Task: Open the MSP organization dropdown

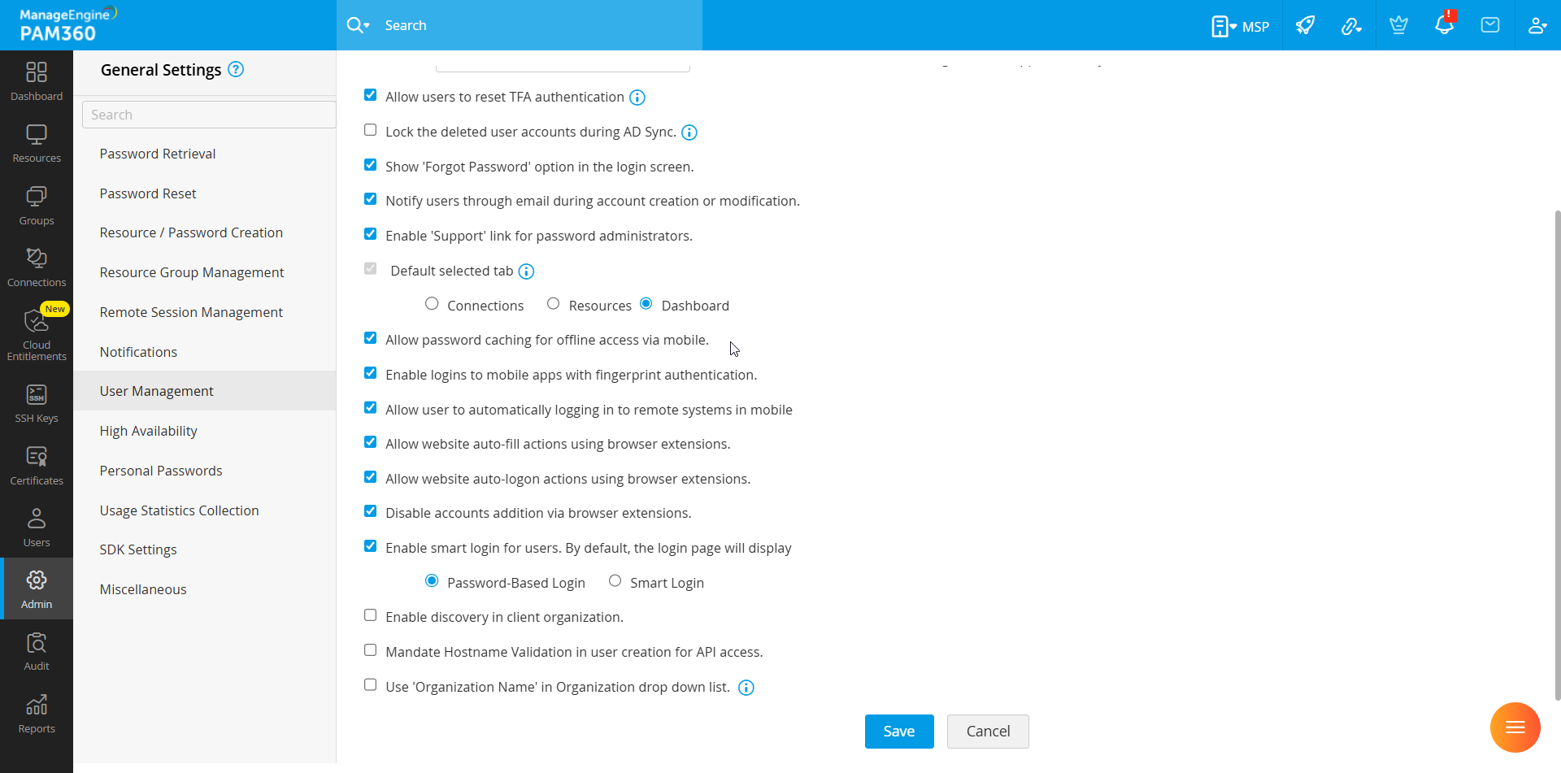Action: pyautogui.click(x=1241, y=25)
